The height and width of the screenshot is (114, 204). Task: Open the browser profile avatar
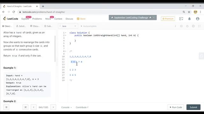pyautogui.click(x=195, y=12)
